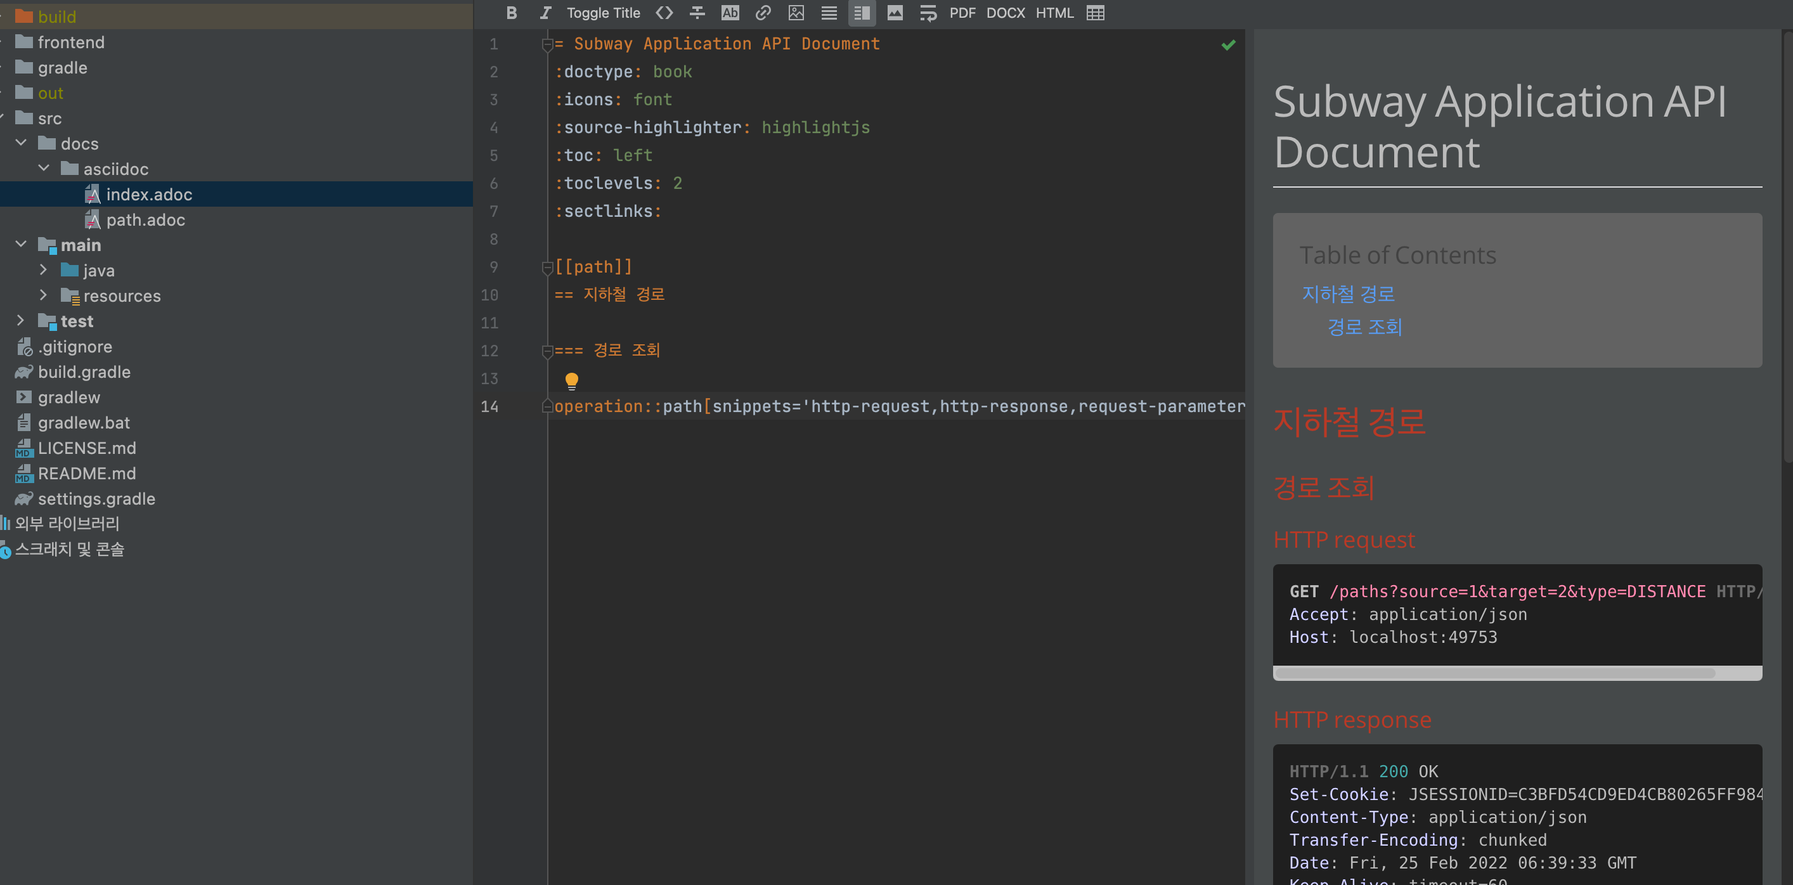Collapse the docs folder
Viewport: 1793px width, 885px height.
21,143
